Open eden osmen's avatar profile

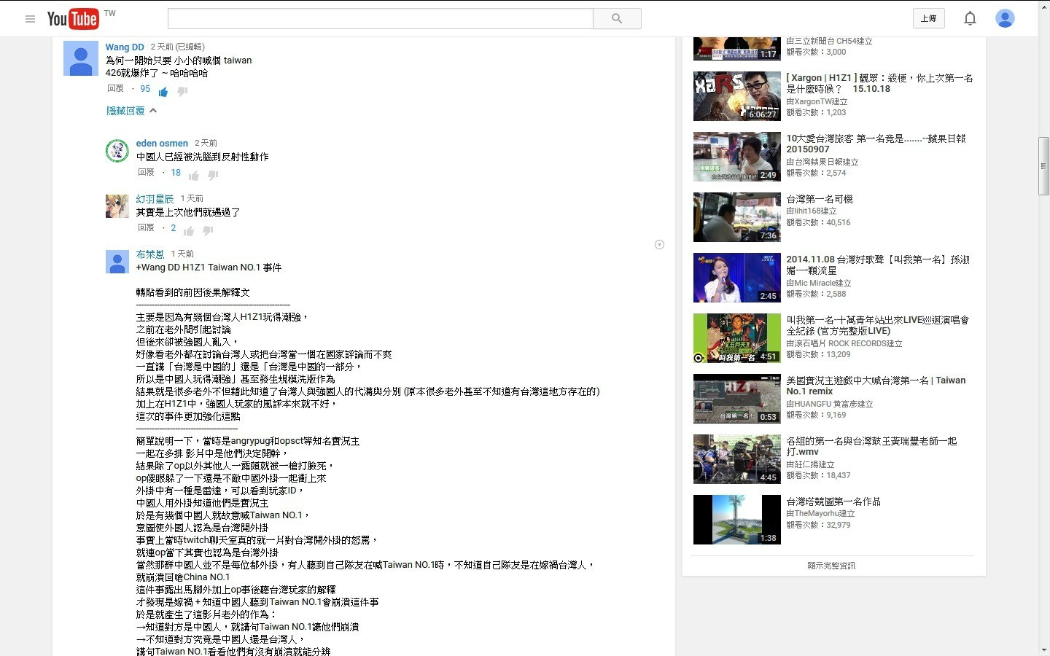[x=117, y=151]
